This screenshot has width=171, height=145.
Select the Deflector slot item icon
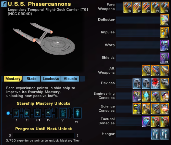164,20
